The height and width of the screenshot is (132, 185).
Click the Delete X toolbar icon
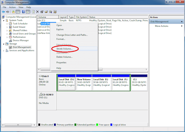tap(38, 12)
